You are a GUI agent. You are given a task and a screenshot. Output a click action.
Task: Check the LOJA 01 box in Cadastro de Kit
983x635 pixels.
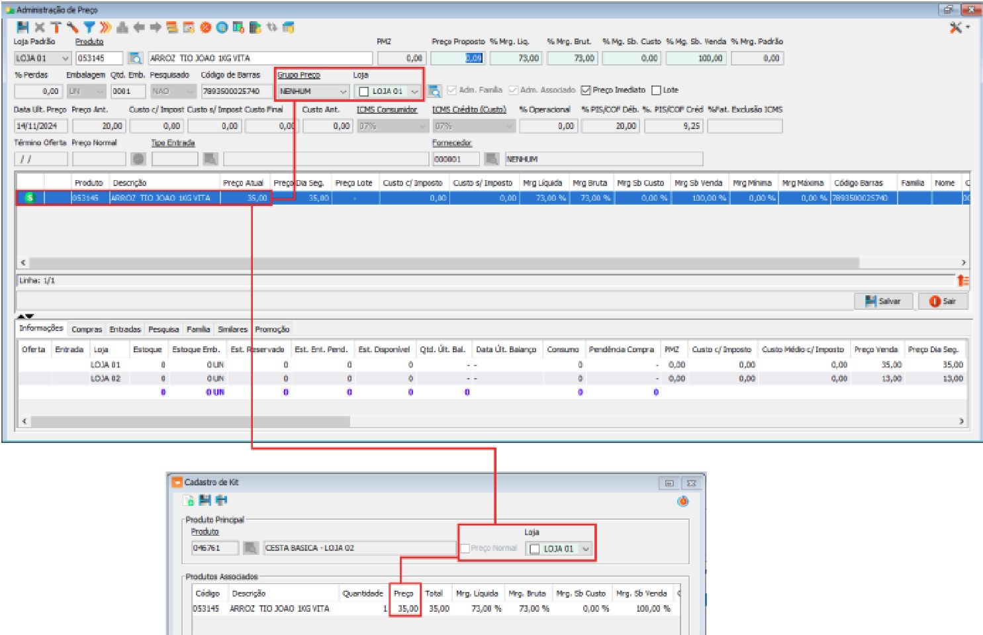[x=535, y=549]
